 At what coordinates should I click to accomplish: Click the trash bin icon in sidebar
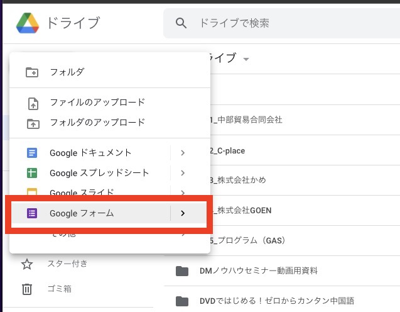click(x=27, y=289)
